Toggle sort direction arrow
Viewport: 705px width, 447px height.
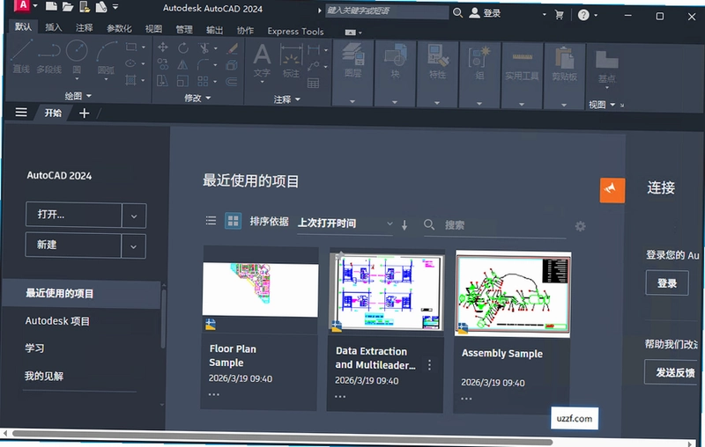[x=404, y=225]
